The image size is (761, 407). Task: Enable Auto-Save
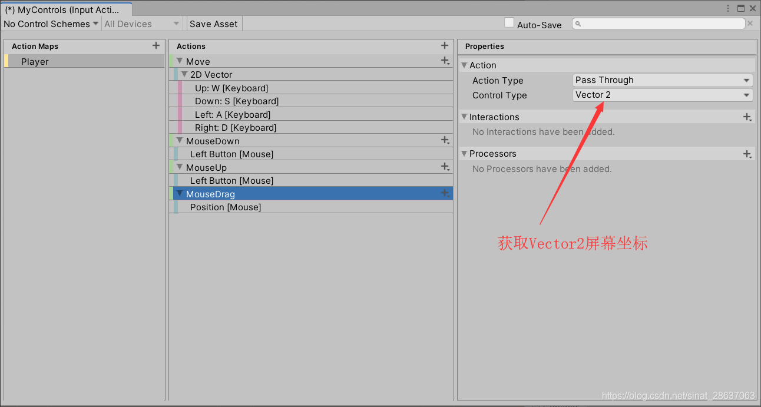[x=509, y=22]
